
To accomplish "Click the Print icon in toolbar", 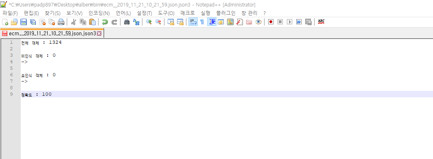I will tap(61, 22).
